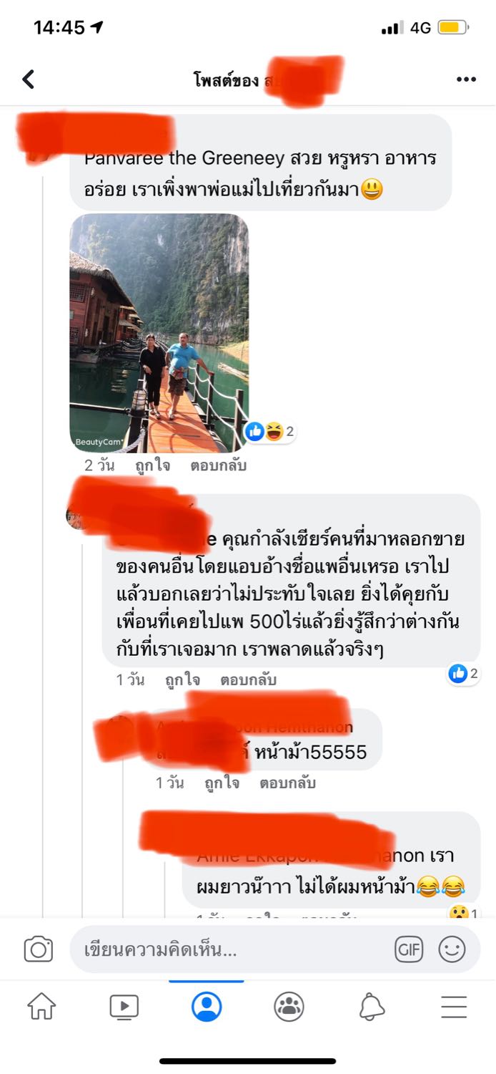Image resolution: width=496 pixels, height=1074 pixels.
Task: Like the photo comment posted 2 วัน ago
Action: click(153, 465)
